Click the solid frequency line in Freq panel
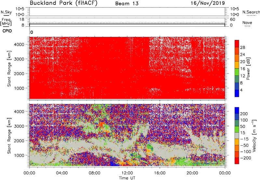 (127, 24)
